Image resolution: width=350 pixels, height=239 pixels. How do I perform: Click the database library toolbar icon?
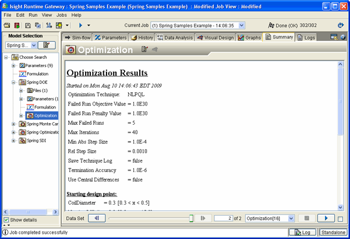pyautogui.click(x=17, y=26)
